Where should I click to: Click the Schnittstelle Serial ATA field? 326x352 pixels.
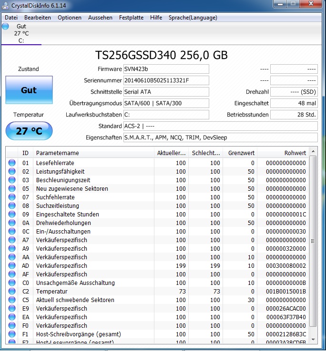tap(166, 92)
